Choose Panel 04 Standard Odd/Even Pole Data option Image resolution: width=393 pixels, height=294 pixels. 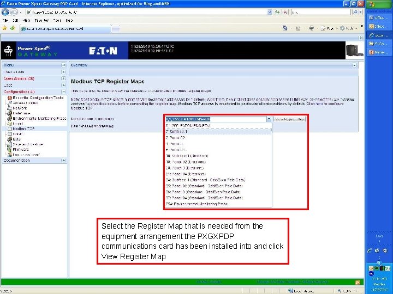pos(218,198)
